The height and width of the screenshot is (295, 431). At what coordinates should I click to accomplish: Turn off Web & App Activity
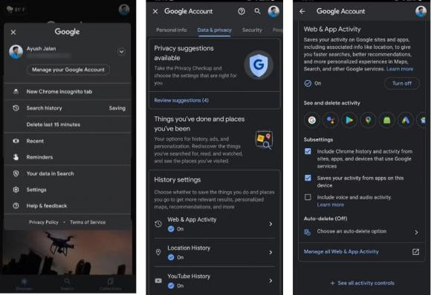click(402, 83)
